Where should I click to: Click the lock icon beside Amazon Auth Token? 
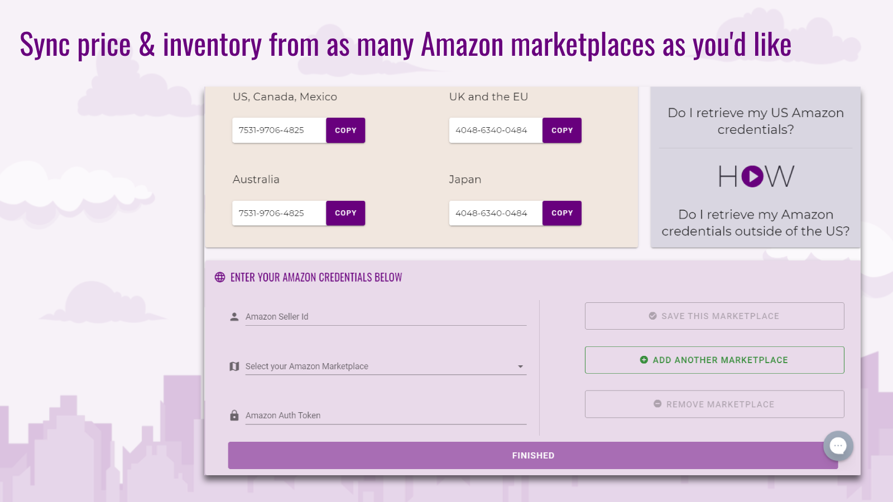point(234,415)
